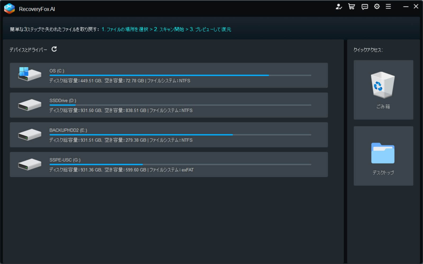Select the Recycle Bin quick access tile
This screenshot has width=423, height=264.
[x=383, y=90]
